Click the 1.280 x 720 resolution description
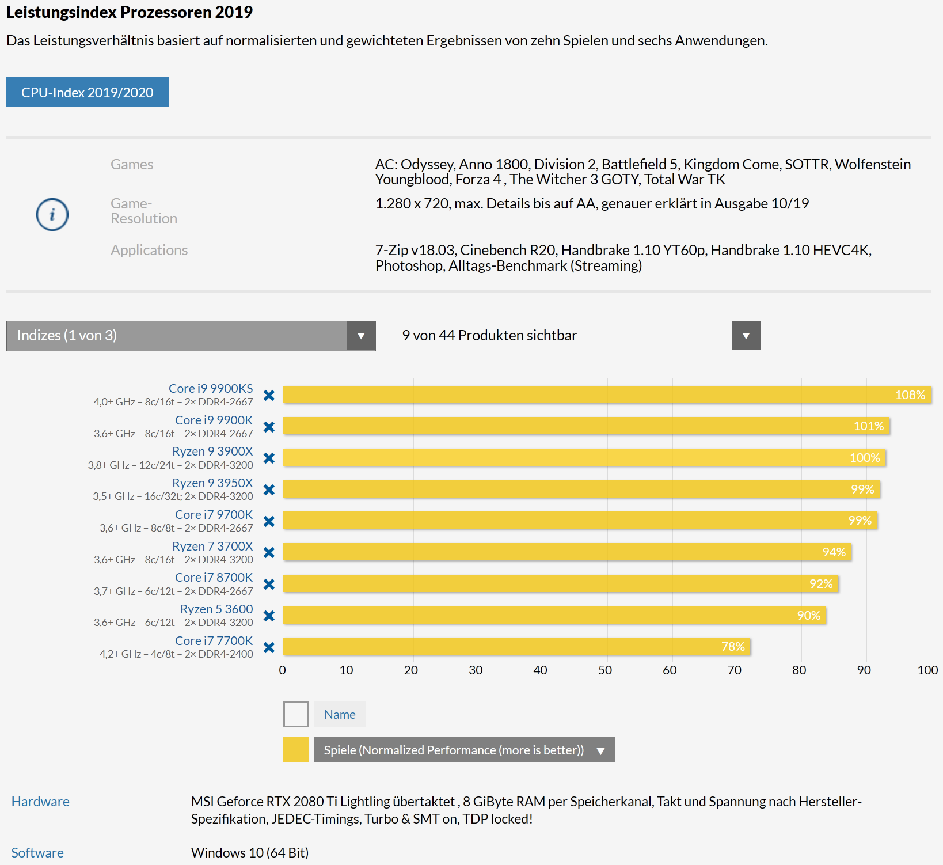The width and height of the screenshot is (943, 865). point(592,204)
